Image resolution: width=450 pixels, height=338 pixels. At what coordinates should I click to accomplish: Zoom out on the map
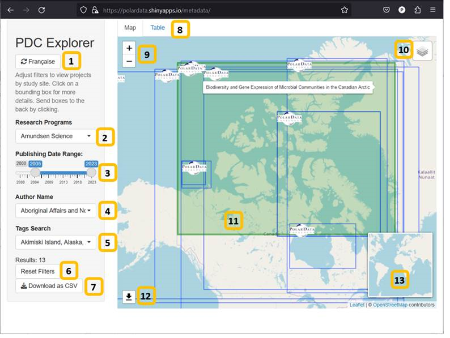pyautogui.click(x=129, y=61)
